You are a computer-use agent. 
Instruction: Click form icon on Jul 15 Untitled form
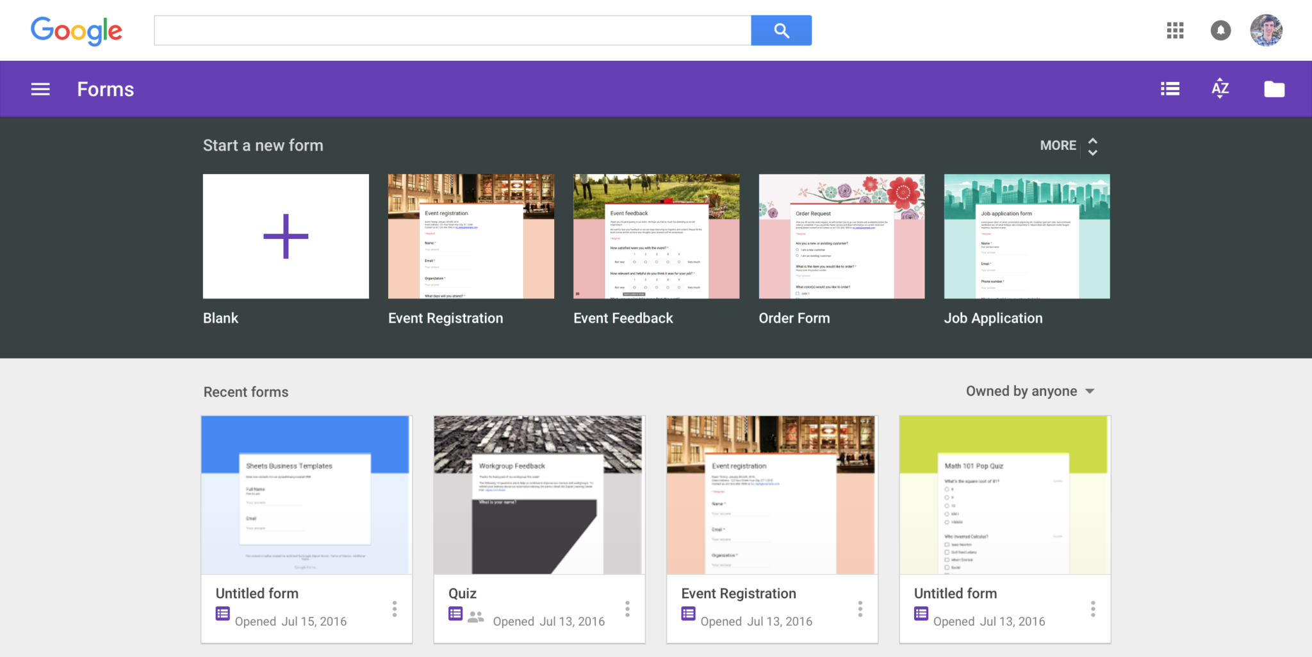tap(222, 613)
